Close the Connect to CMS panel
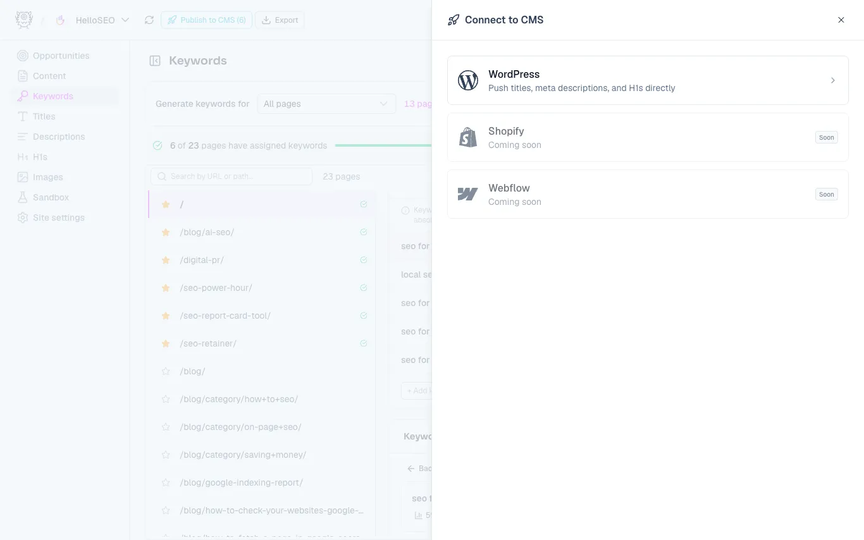Viewport: 864px width, 540px height. 841,20
